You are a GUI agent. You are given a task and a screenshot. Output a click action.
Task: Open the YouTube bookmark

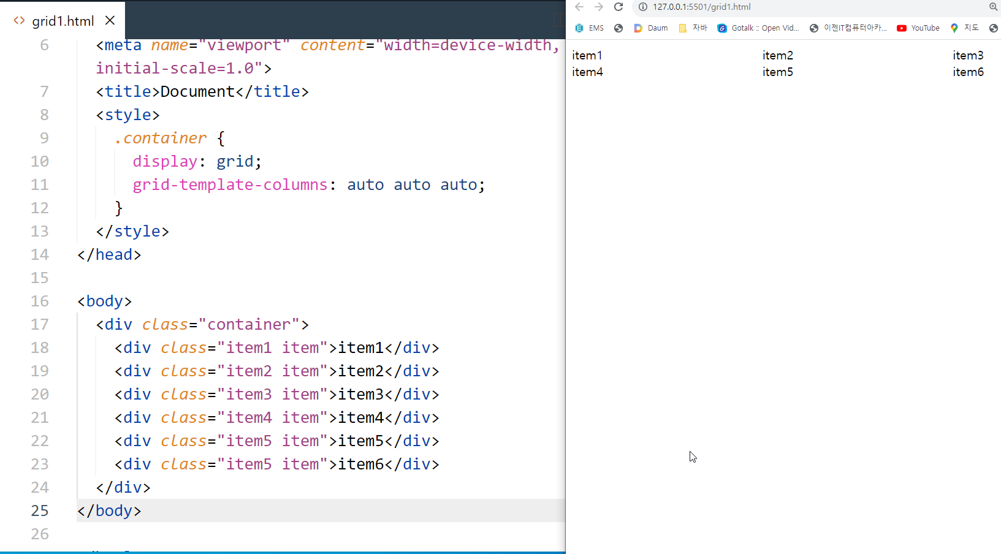click(x=918, y=28)
